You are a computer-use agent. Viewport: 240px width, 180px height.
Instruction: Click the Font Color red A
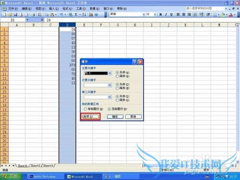point(231,14)
